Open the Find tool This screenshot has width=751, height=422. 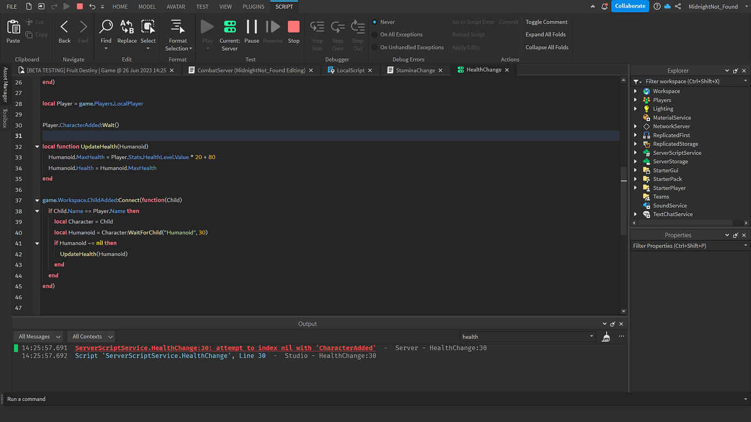(106, 27)
